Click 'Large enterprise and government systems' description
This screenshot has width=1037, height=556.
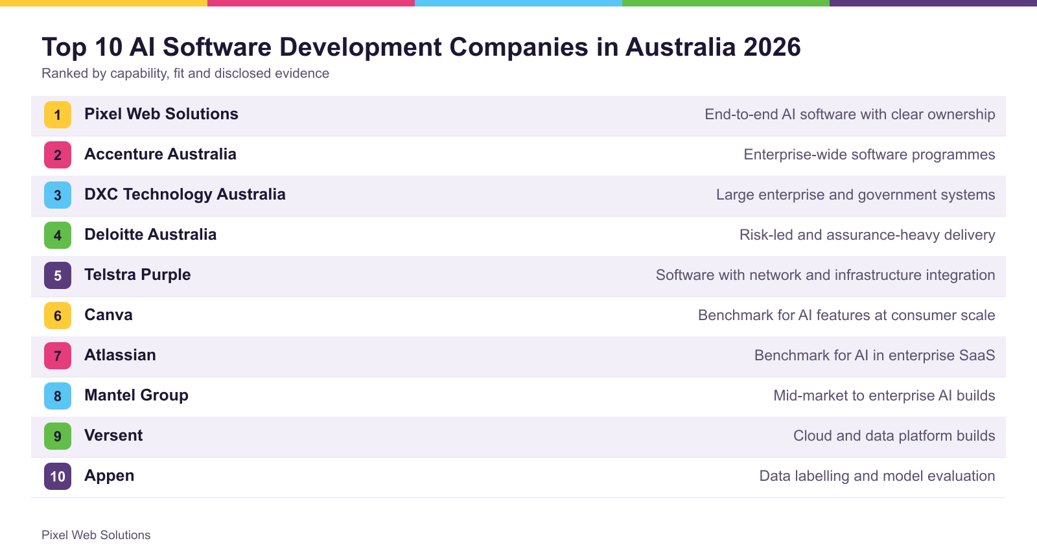[856, 195]
